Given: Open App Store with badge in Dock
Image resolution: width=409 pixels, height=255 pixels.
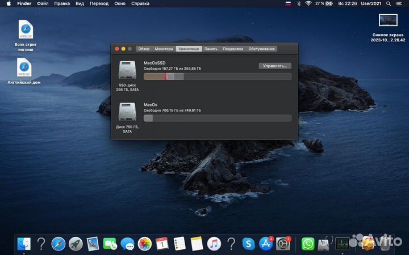Looking at the screenshot, I should [x=266, y=244].
